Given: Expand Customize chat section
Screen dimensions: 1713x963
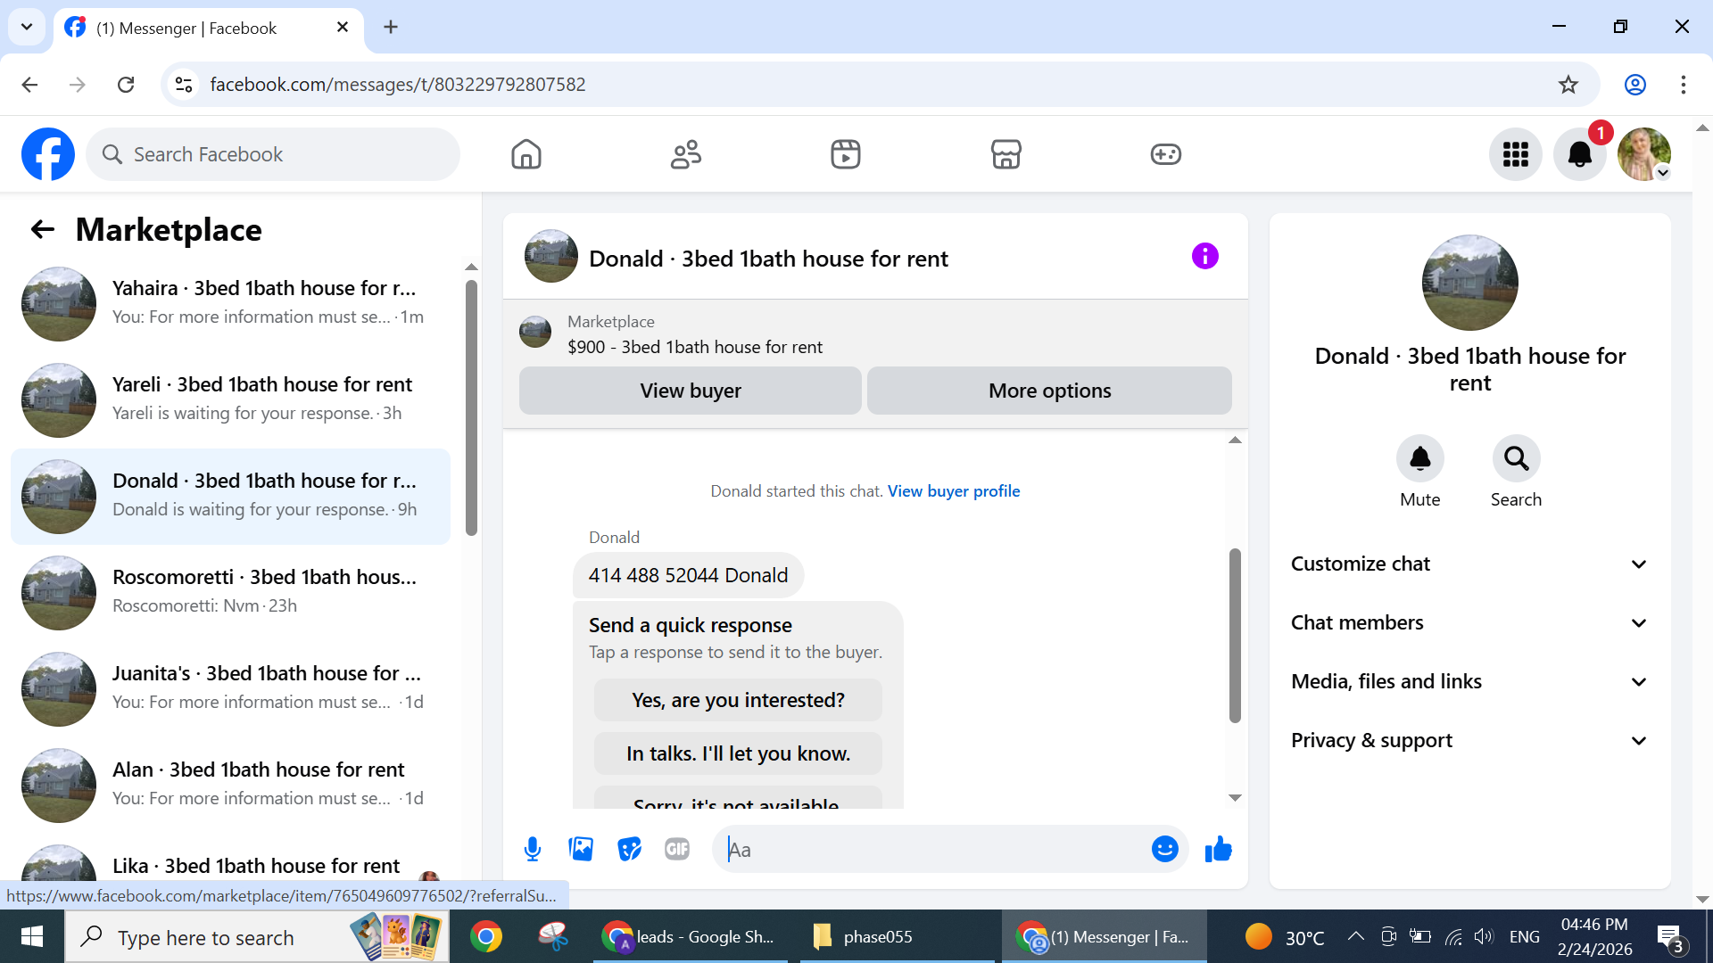Looking at the screenshot, I should [x=1469, y=564].
